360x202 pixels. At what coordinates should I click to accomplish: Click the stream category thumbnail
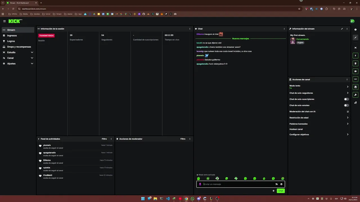pos(293,41)
